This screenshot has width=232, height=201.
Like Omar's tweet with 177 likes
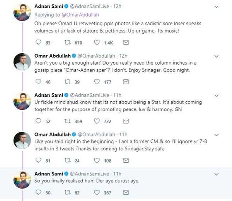point(97,82)
